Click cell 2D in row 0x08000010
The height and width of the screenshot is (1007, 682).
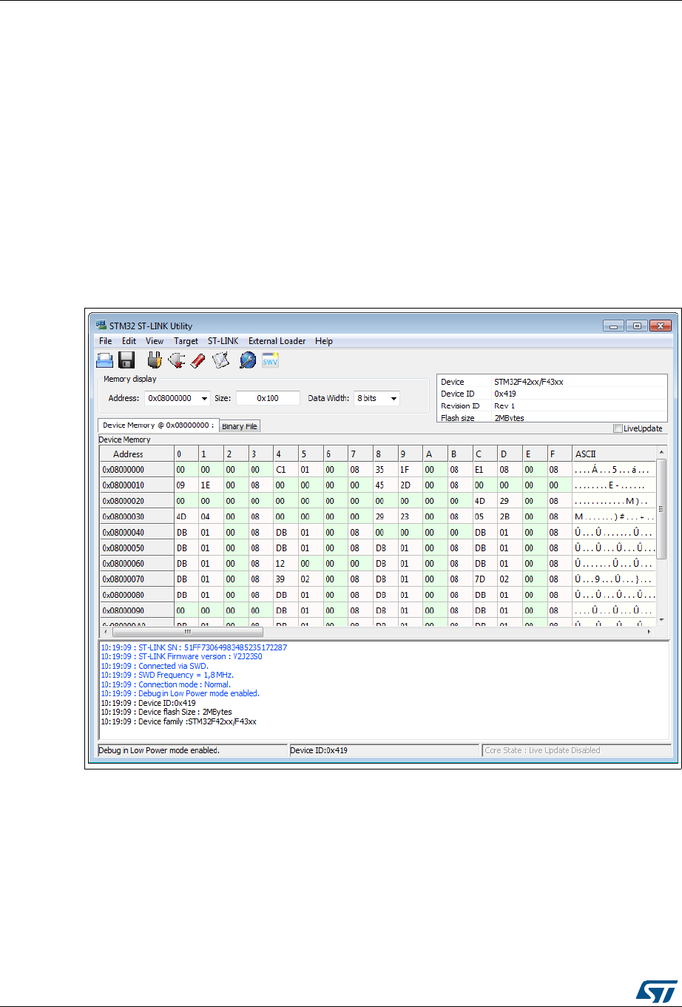point(410,485)
